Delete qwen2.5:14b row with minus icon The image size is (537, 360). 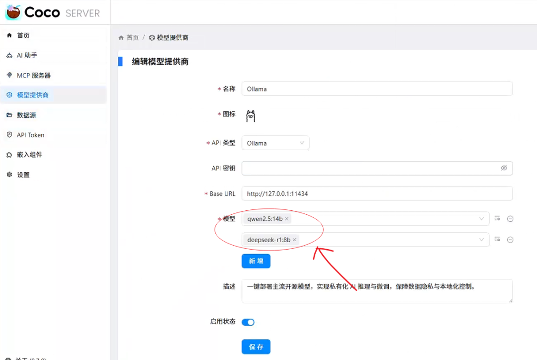point(510,218)
